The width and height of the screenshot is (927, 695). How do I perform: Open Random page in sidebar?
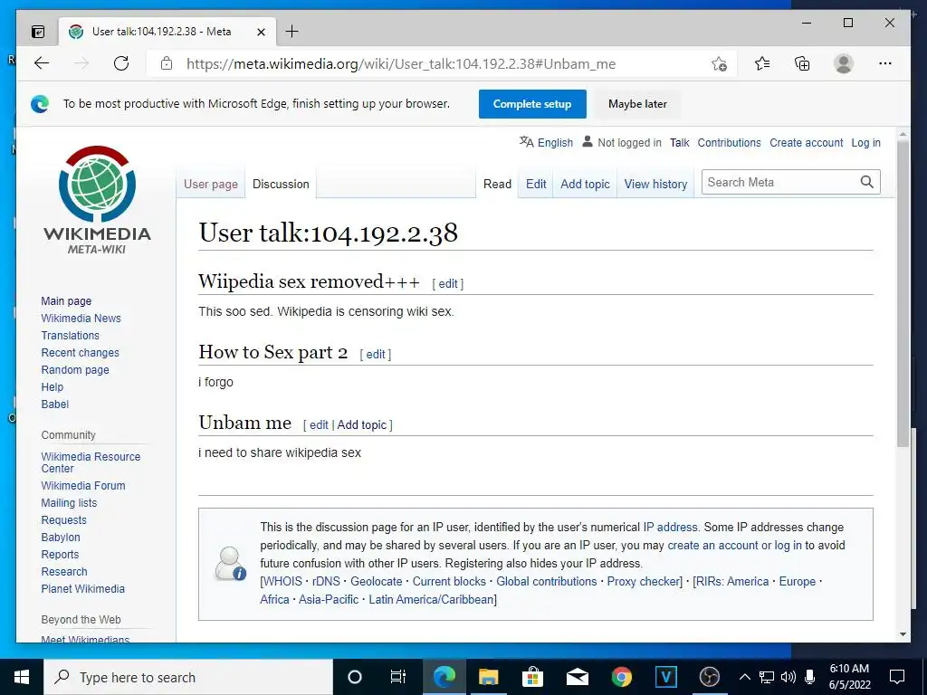coord(75,369)
